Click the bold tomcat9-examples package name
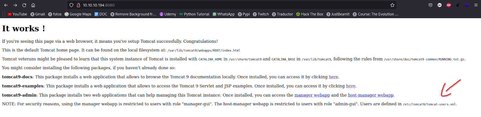The width and height of the screenshot is (481, 117). (23, 86)
